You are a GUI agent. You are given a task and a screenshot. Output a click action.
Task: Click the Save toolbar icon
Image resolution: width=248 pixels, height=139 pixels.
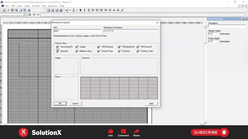pos(12,10)
